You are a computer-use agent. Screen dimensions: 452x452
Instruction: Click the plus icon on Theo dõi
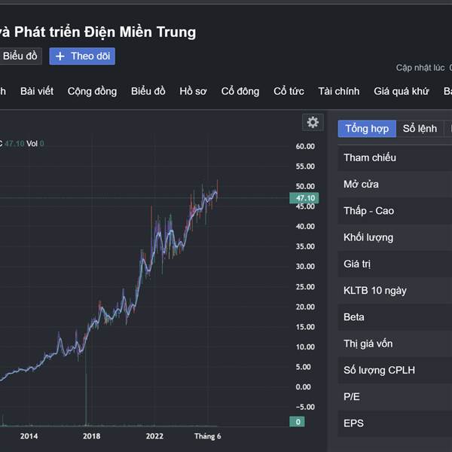(x=60, y=56)
